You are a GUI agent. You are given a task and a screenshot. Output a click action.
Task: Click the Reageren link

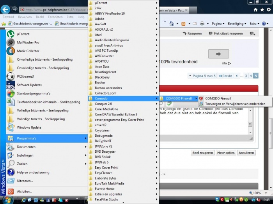(192, 33)
